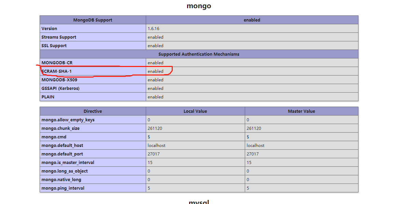
Task: Click local value "15" for mongo.is_master_interval
Action: [150, 163]
